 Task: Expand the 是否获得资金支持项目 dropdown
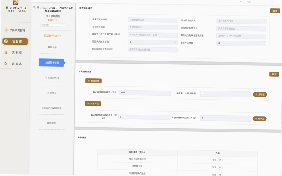click(x=153, y=50)
